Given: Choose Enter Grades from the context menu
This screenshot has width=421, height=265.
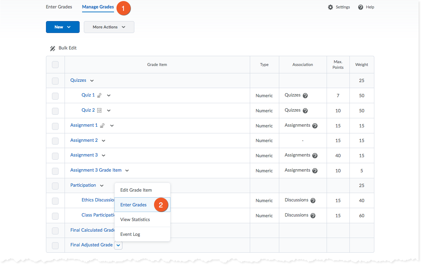Looking at the screenshot, I should coord(134,205).
